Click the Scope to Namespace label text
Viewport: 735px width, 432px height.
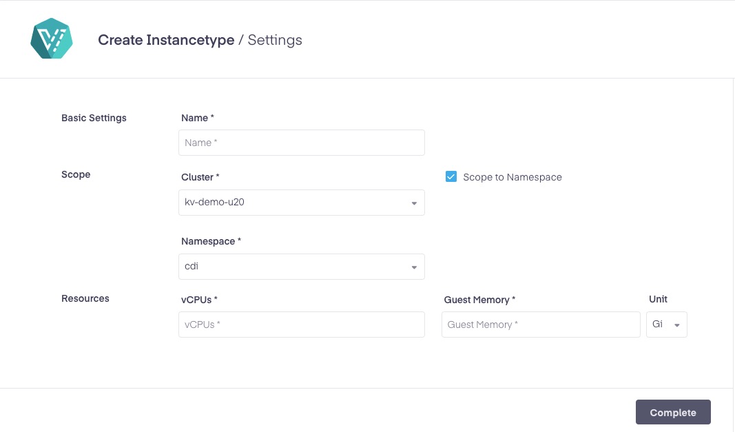(x=513, y=177)
